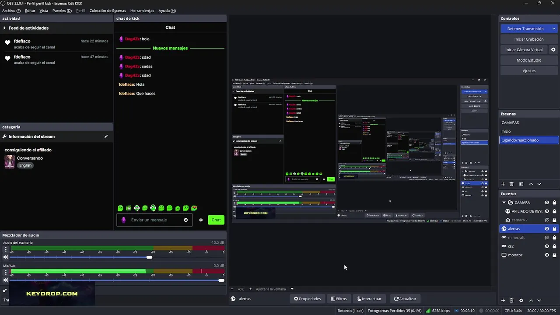Click the Conversando category thumbnail
This screenshot has width=560, height=315.
10,161
